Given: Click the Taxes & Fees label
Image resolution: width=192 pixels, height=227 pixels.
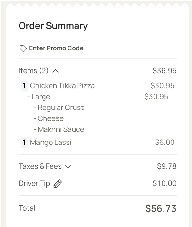Looking at the screenshot, I should [40, 166].
